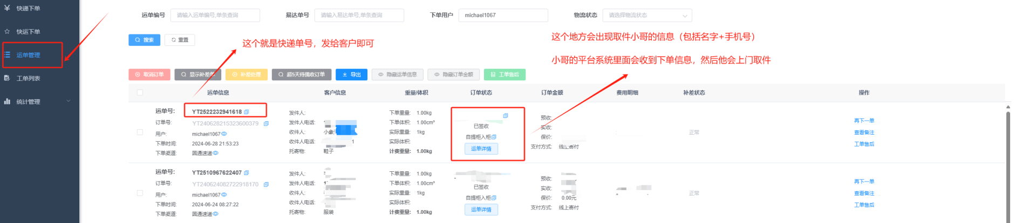Screen dimensions: 1036x223
Task: Open 运单详情 for order YT2510967622407
Action: [x=481, y=210]
